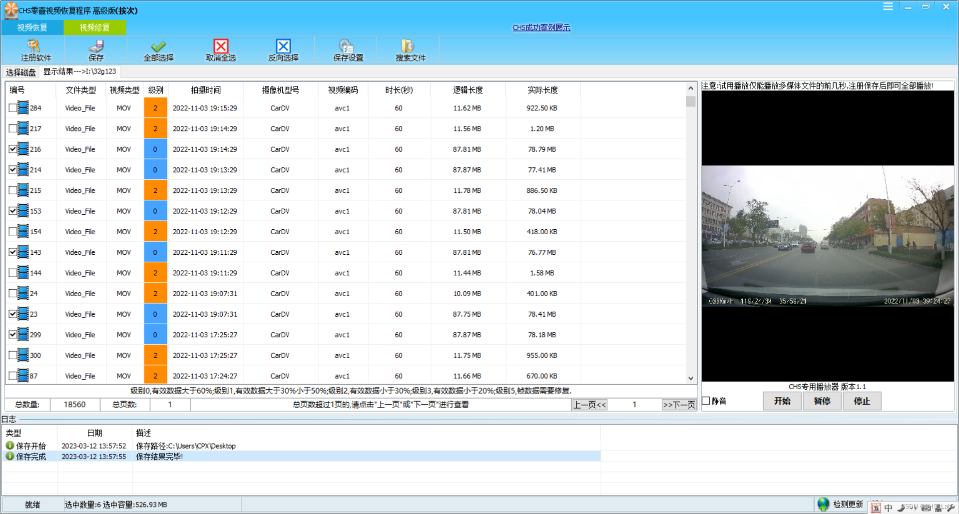The width and height of the screenshot is (959, 514).
Task: Uncheck the checkbox for file 153
Action: pos(12,211)
